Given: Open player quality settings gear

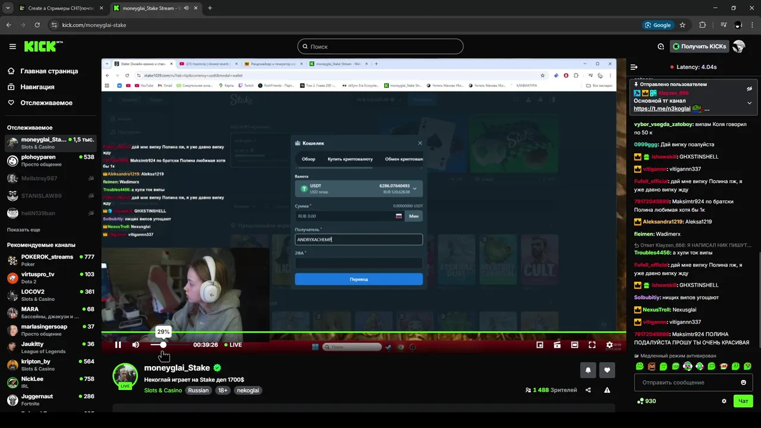Looking at the screenshot, I should click(609, 345).
